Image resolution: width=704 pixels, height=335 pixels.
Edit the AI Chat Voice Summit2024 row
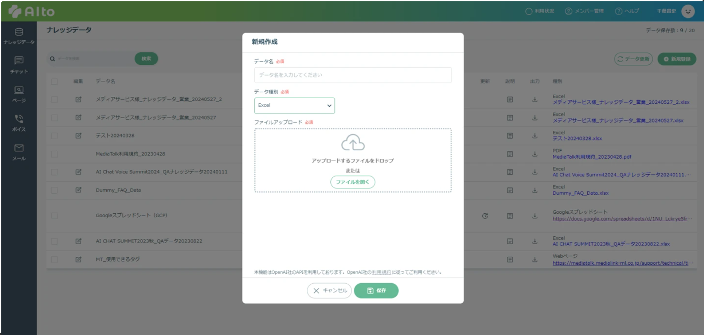[79, 172]
